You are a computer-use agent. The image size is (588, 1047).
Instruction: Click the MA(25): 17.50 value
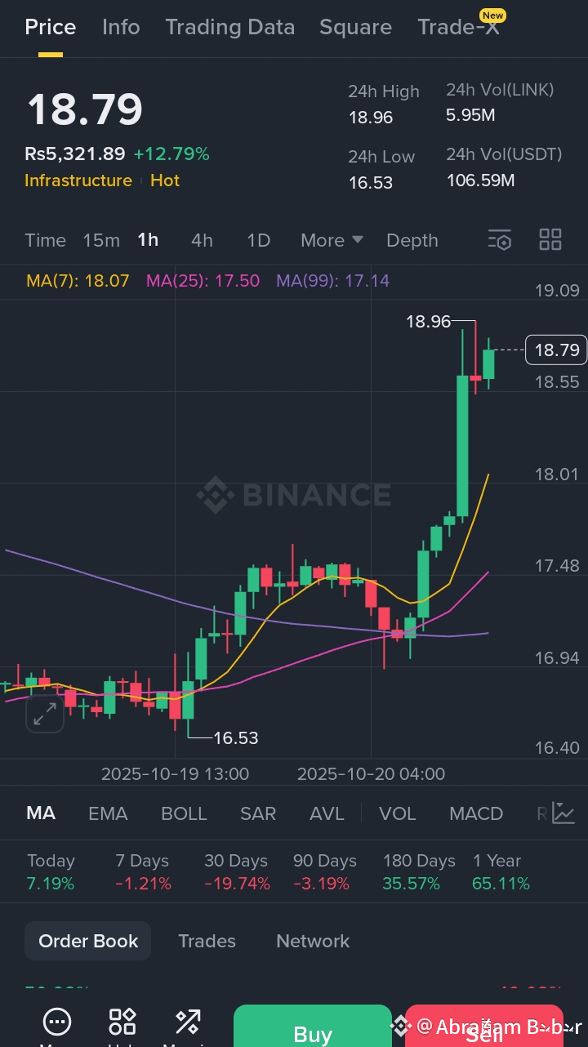click(x=203, y=281)
